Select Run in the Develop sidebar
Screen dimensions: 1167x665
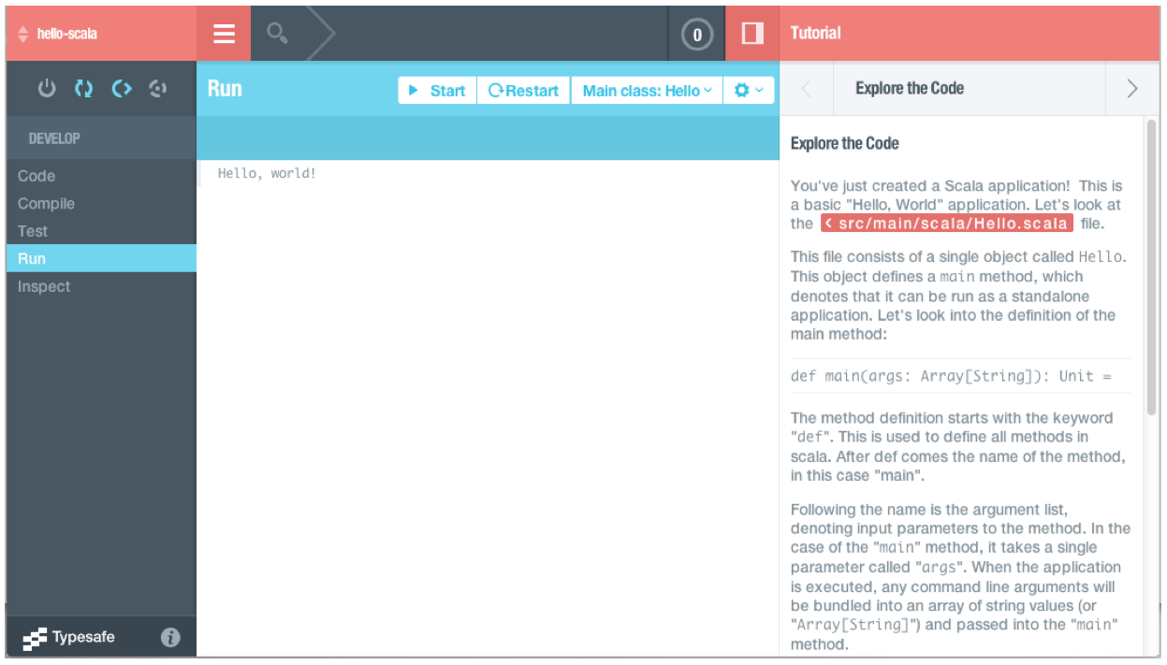[101, 258]
